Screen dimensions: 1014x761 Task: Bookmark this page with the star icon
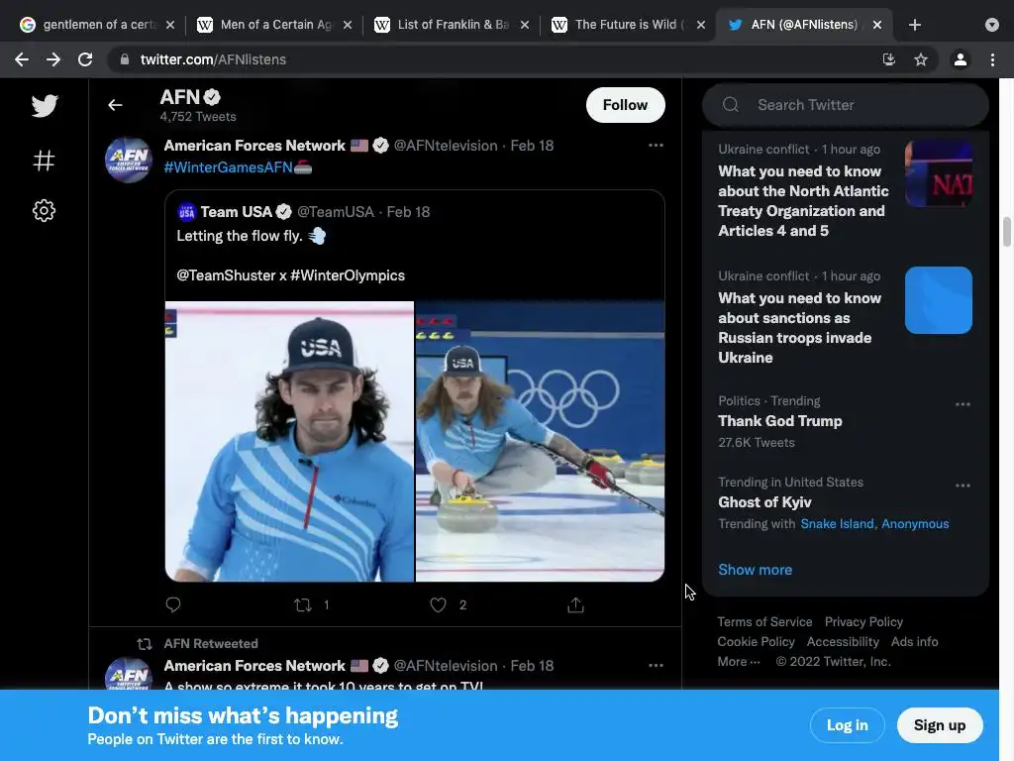pos(921,59)
